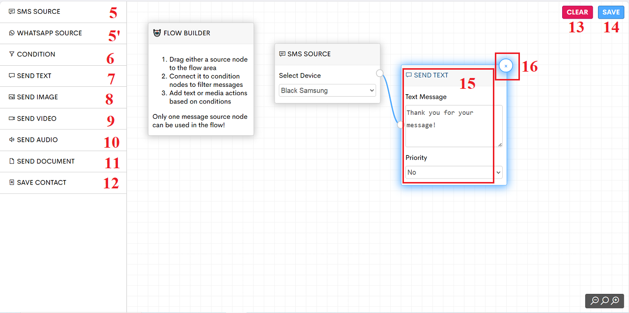This screenshot has height=313, width=629.
Task: Select the SEND IMAGE menu item
Action: tap(63, 97)
